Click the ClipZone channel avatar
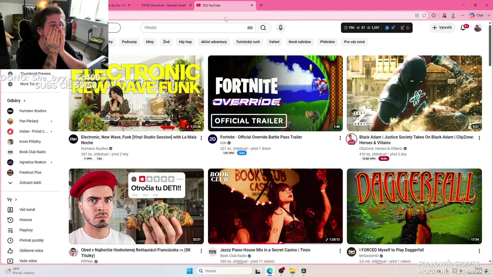This screenshot has height=277, width=493. [351, 139]
